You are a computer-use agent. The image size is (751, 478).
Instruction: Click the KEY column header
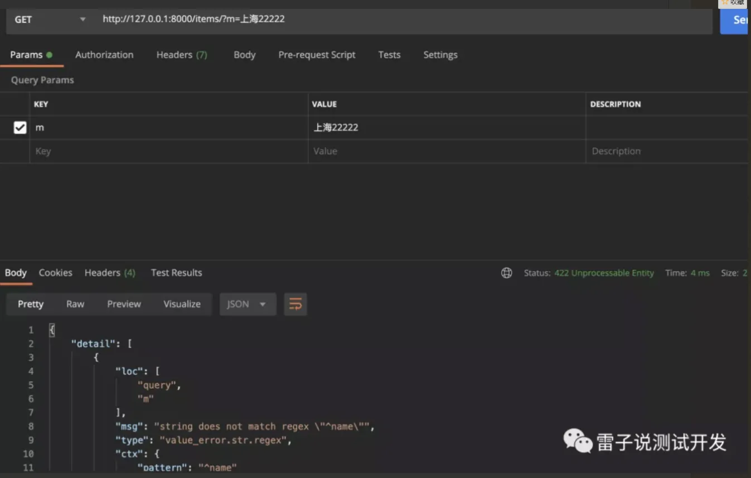pos(41,104)
